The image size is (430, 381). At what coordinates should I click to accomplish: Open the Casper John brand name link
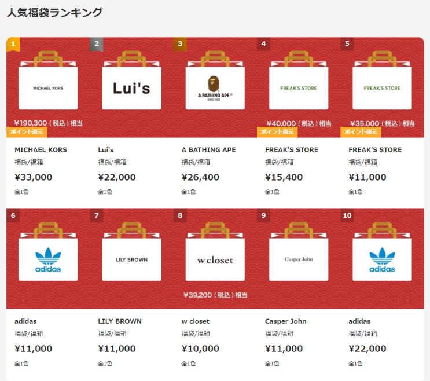click(x=286, y=321)
